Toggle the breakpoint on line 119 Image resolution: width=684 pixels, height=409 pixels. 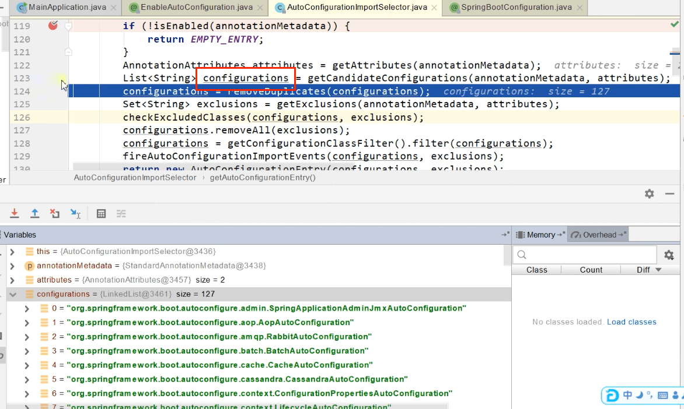(x=53, y=26)
